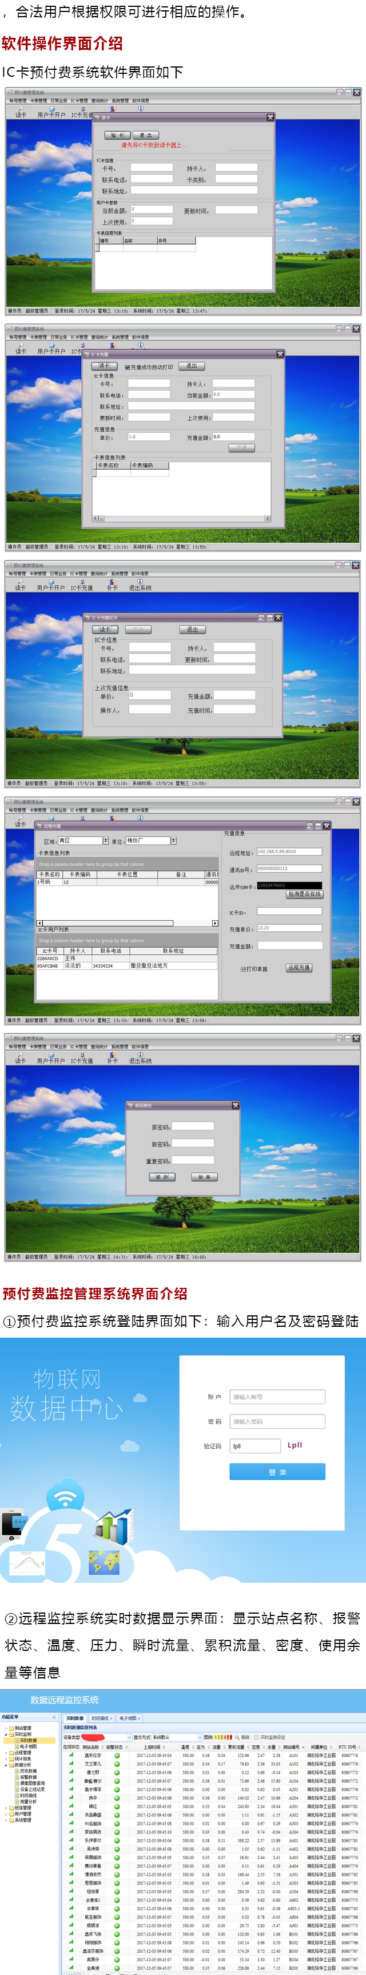Expand 远程管理 tree node
Image resolution: width=366 pixels, height=1975 pixels.
(x=7, y=1753)
